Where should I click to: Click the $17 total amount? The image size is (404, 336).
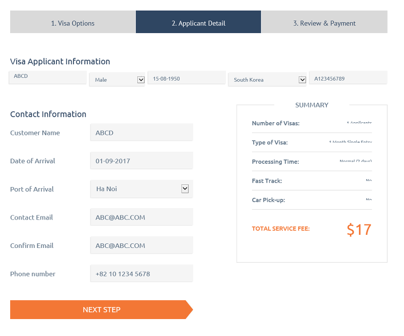(x=359, y=230)
